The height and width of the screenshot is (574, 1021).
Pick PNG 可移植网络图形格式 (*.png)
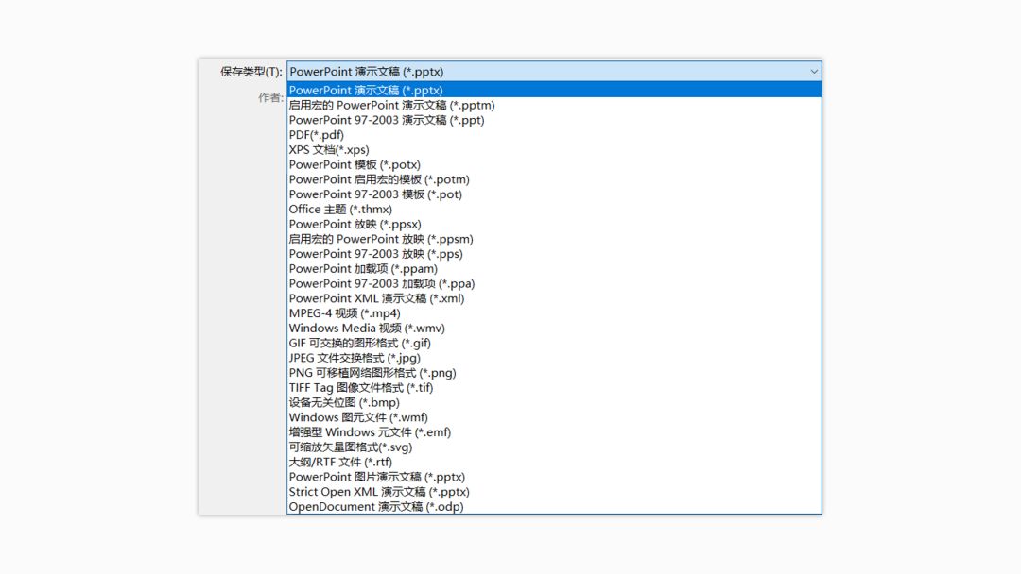point(554,373)
